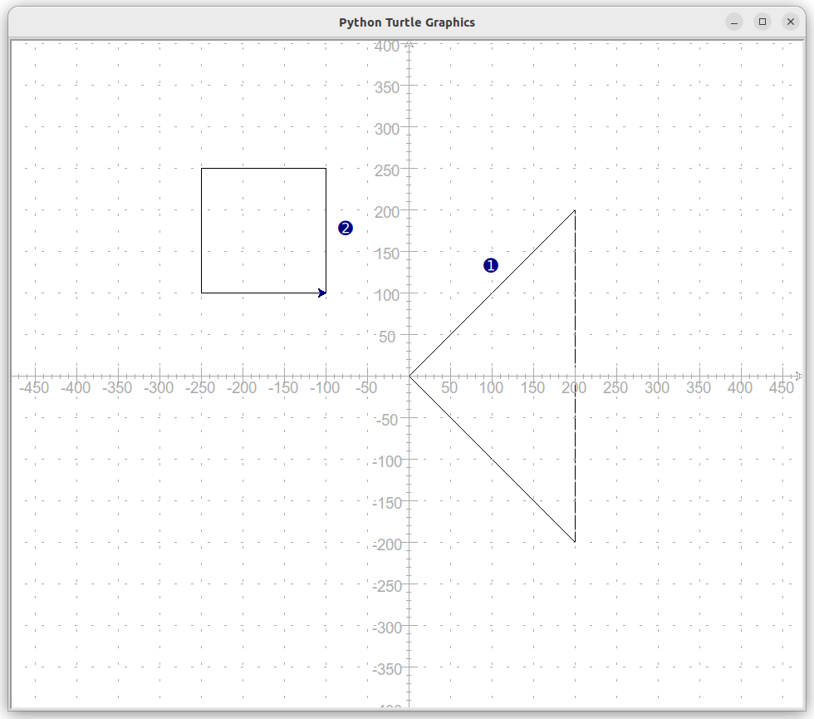Close the Python Turtle Graphics window

790,22
